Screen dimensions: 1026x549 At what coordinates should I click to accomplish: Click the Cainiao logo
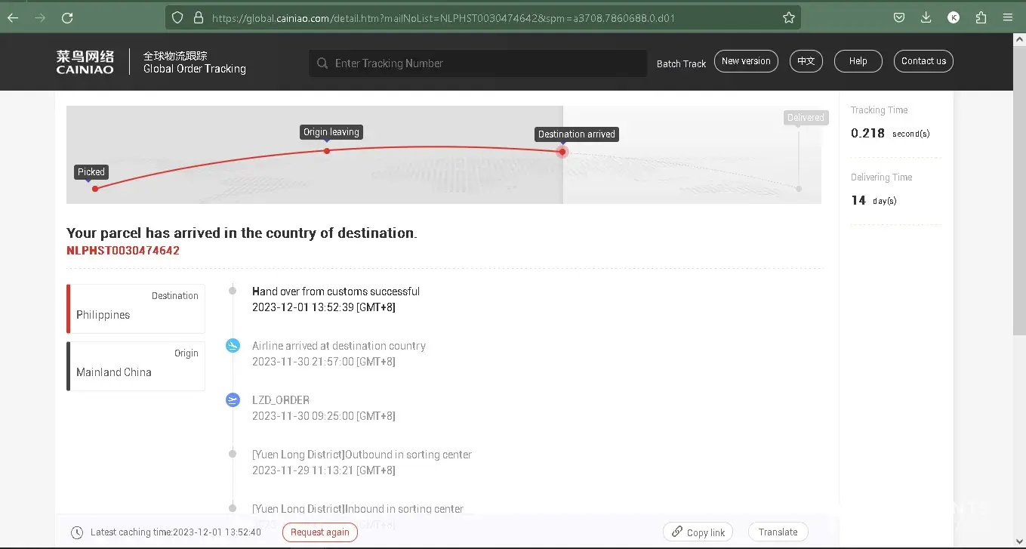[x=85, y=62]
